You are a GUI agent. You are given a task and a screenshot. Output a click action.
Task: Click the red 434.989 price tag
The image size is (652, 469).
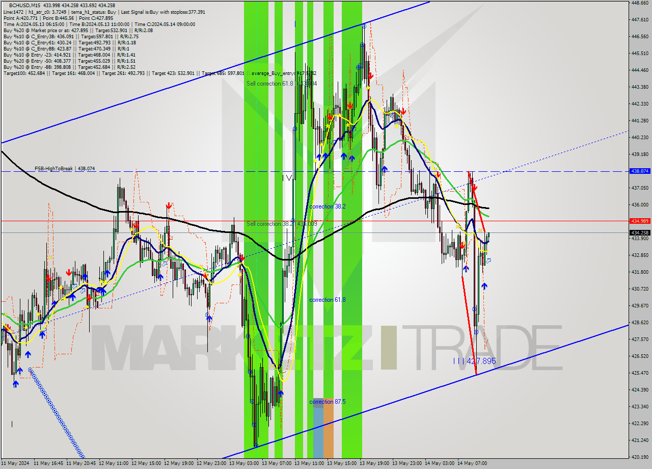tap(639, 221)
